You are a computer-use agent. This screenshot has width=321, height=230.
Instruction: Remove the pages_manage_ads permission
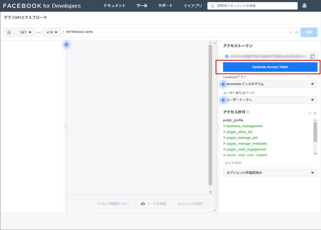pos(224,138)
